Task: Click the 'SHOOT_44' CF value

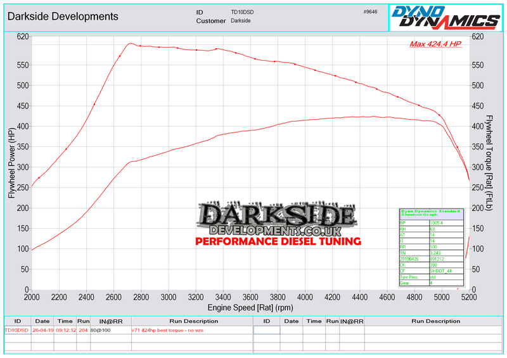Action: pyautogui.click(x=440, y=271)
